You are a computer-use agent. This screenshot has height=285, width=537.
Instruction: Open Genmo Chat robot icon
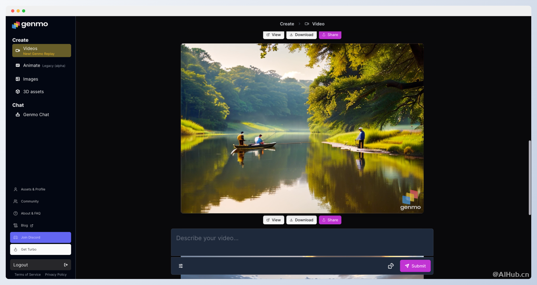click(x=18, y=115)
